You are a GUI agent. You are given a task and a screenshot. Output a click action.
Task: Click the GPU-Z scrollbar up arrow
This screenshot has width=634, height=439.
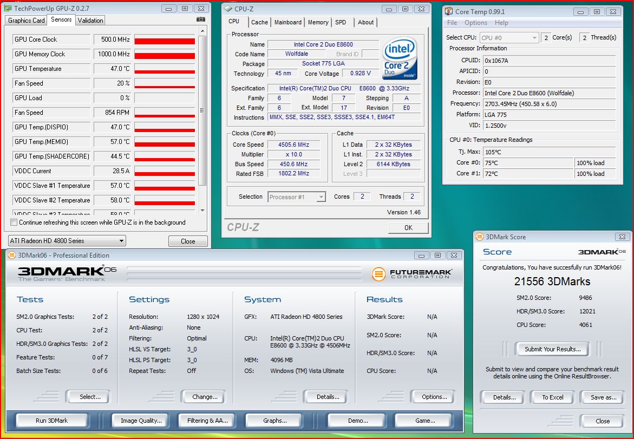[x=202, y=31]
